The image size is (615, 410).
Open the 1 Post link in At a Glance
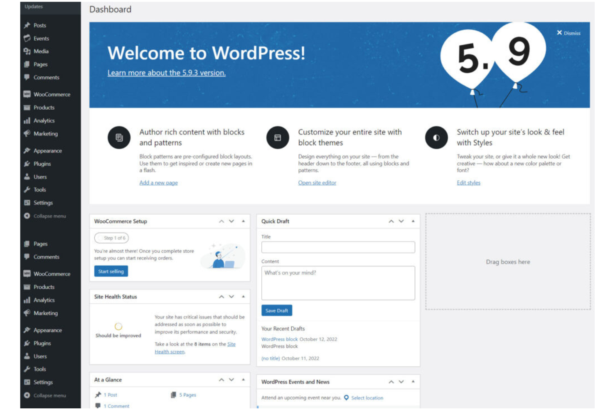111,395
